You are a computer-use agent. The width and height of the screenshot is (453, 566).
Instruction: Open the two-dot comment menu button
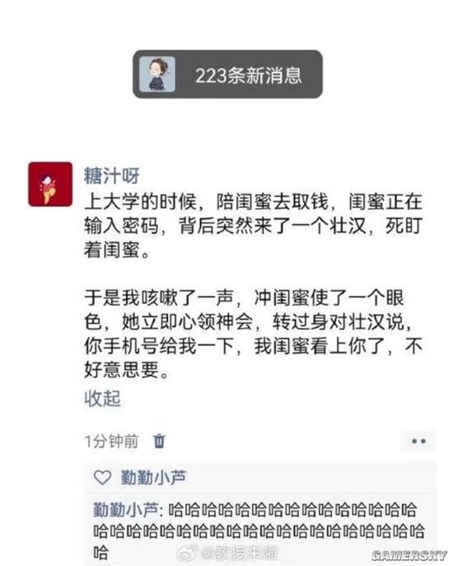(x=418, y=441)
